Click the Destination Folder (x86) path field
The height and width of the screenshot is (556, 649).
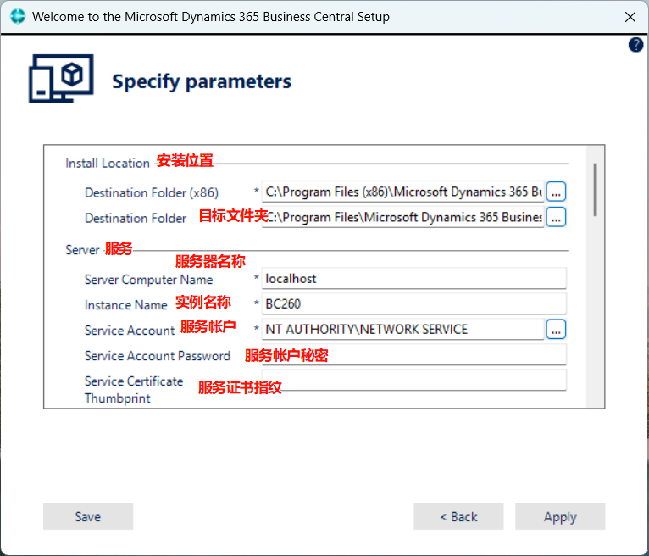tap(403, 192)
